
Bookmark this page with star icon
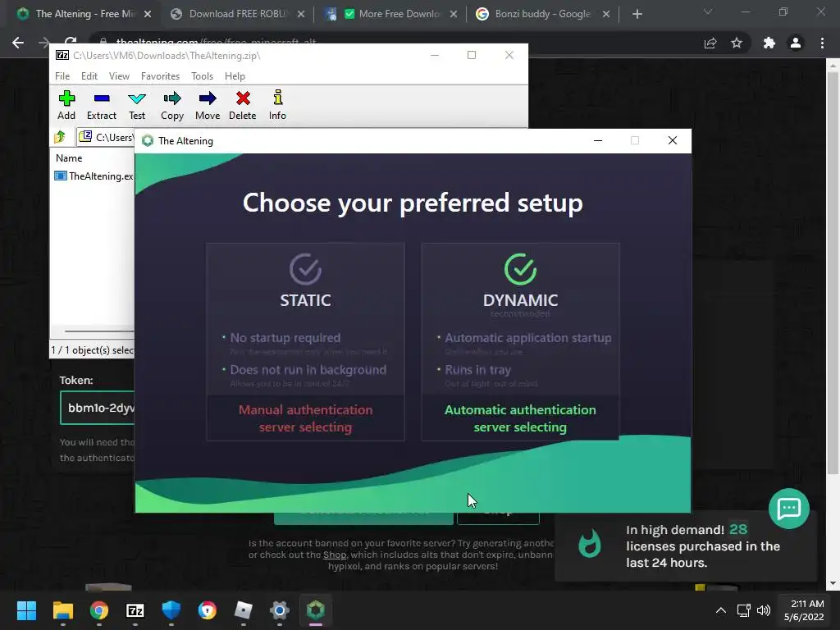(x=737, y=43)
